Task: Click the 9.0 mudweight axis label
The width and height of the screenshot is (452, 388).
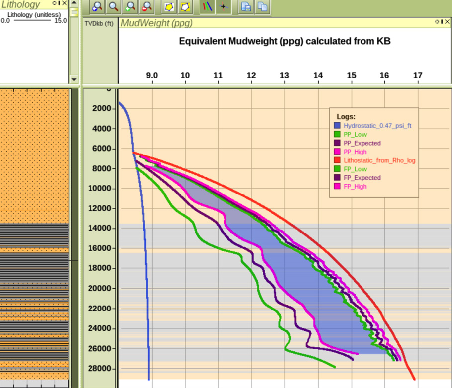Action: (x=152, y=75)
